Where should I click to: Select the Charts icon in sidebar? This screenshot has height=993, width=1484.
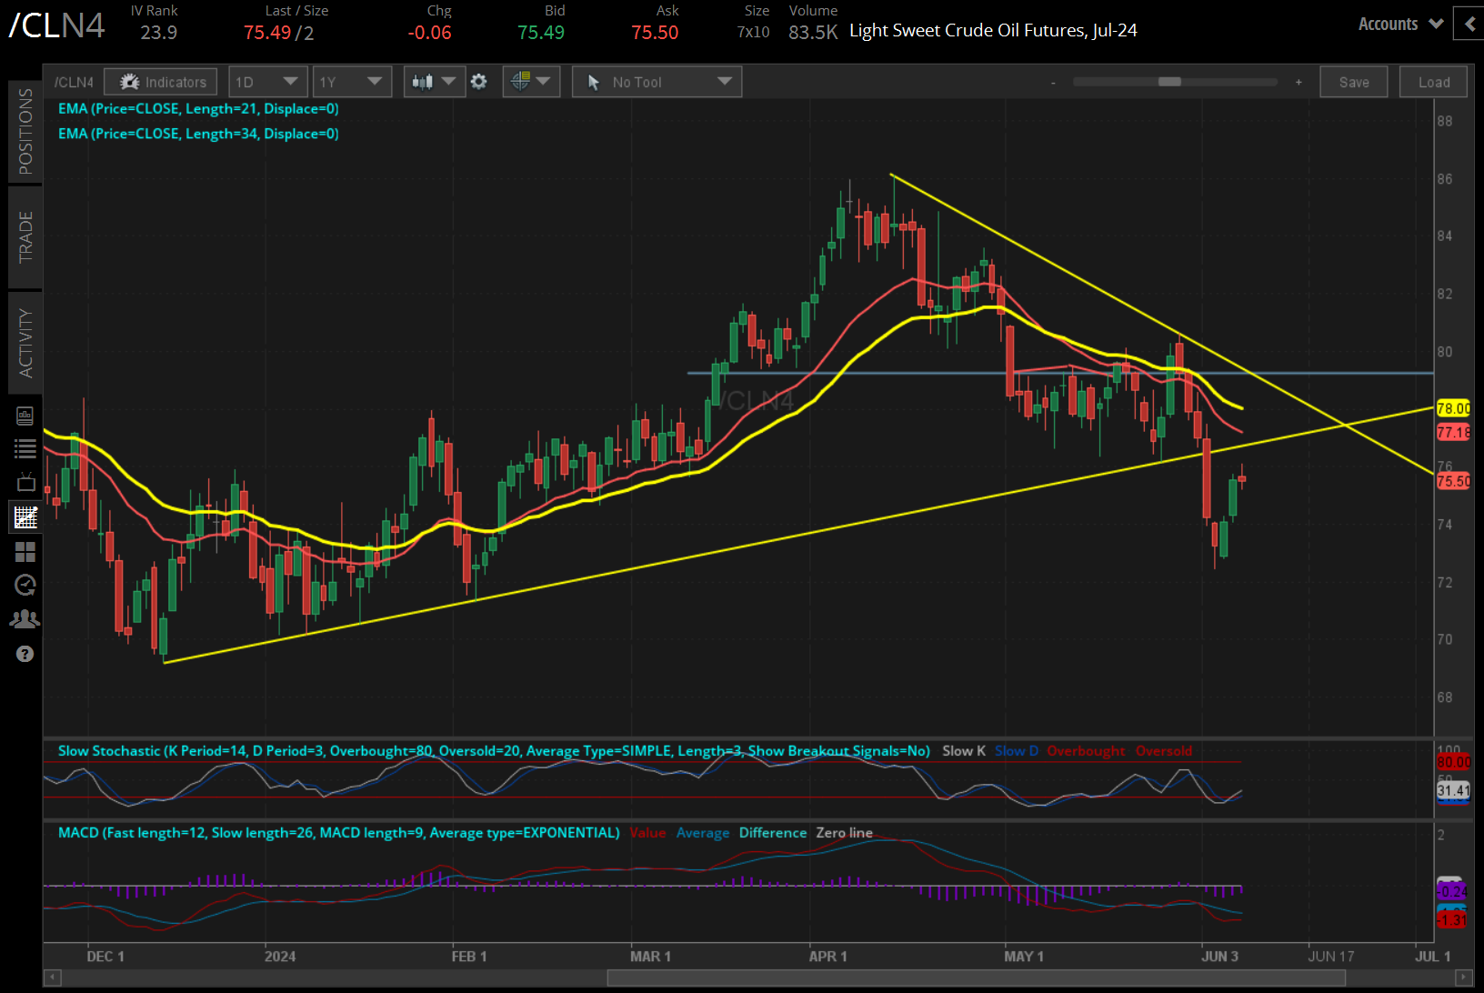point(25,517)
